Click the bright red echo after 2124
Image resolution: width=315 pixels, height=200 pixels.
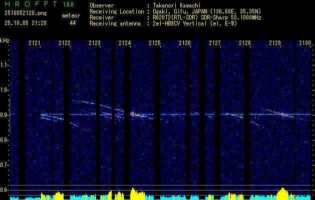tap(138, 114)
